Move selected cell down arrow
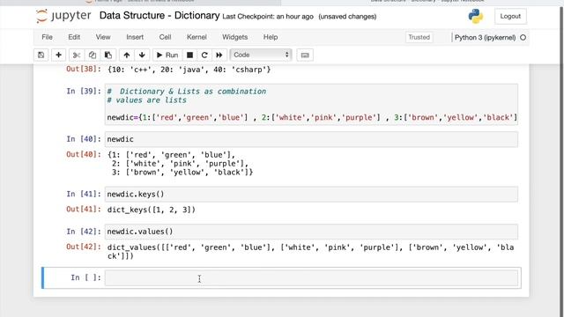 coord(142,55)
